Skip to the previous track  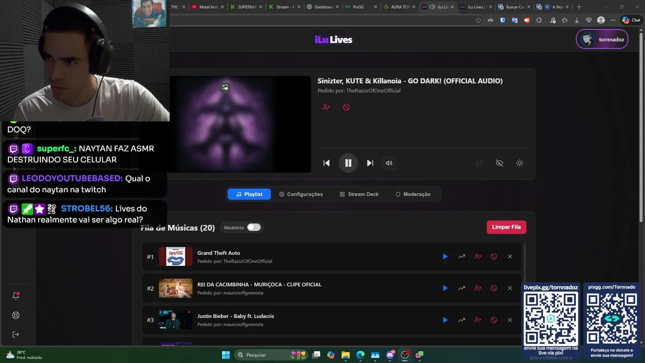point(327,163)
